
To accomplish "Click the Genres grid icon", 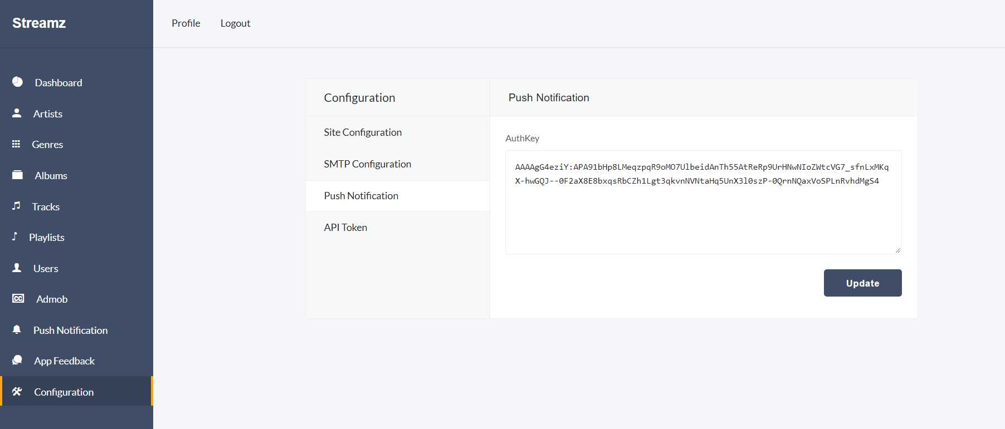I will [x=16, y=144].
